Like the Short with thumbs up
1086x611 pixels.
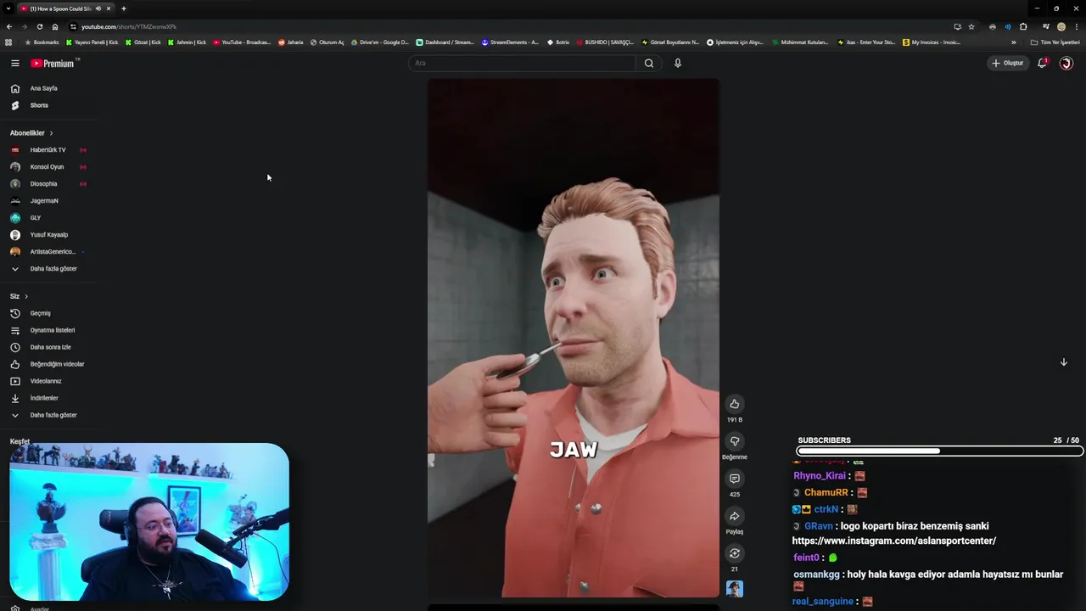735,404
